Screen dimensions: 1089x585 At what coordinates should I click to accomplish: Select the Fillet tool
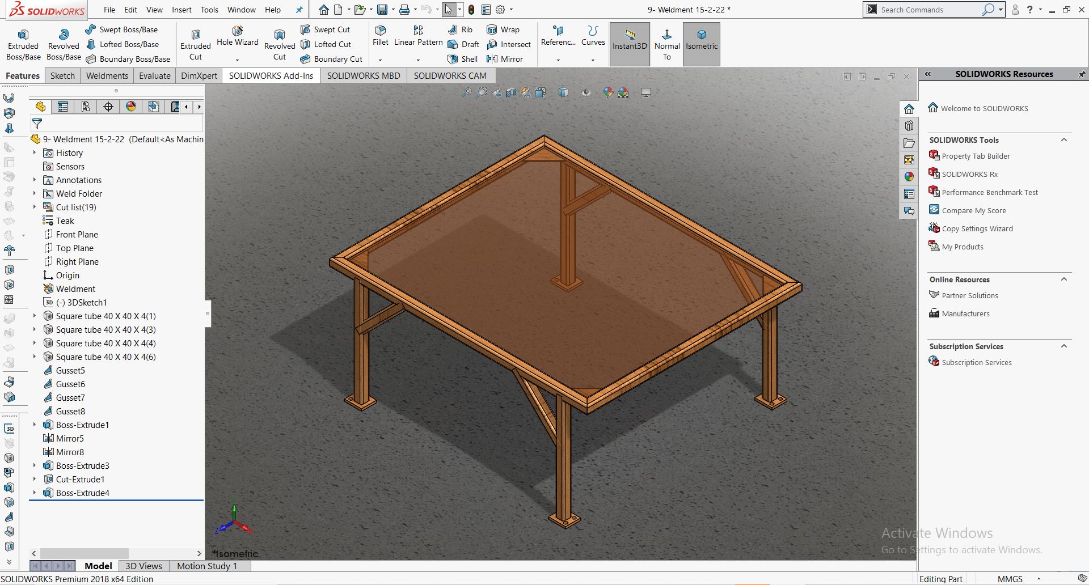[x=381, y=36]
